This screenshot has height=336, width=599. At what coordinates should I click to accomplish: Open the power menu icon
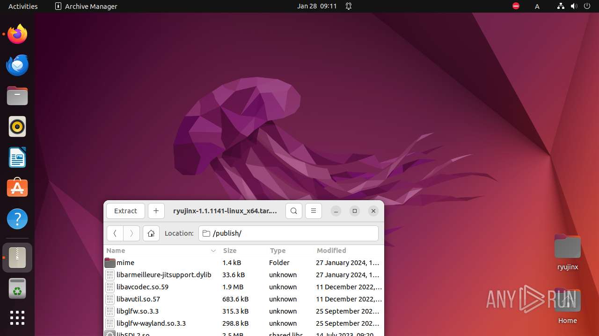(x=587, y=6)
